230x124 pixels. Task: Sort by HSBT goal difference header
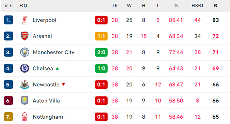point(198,6)
